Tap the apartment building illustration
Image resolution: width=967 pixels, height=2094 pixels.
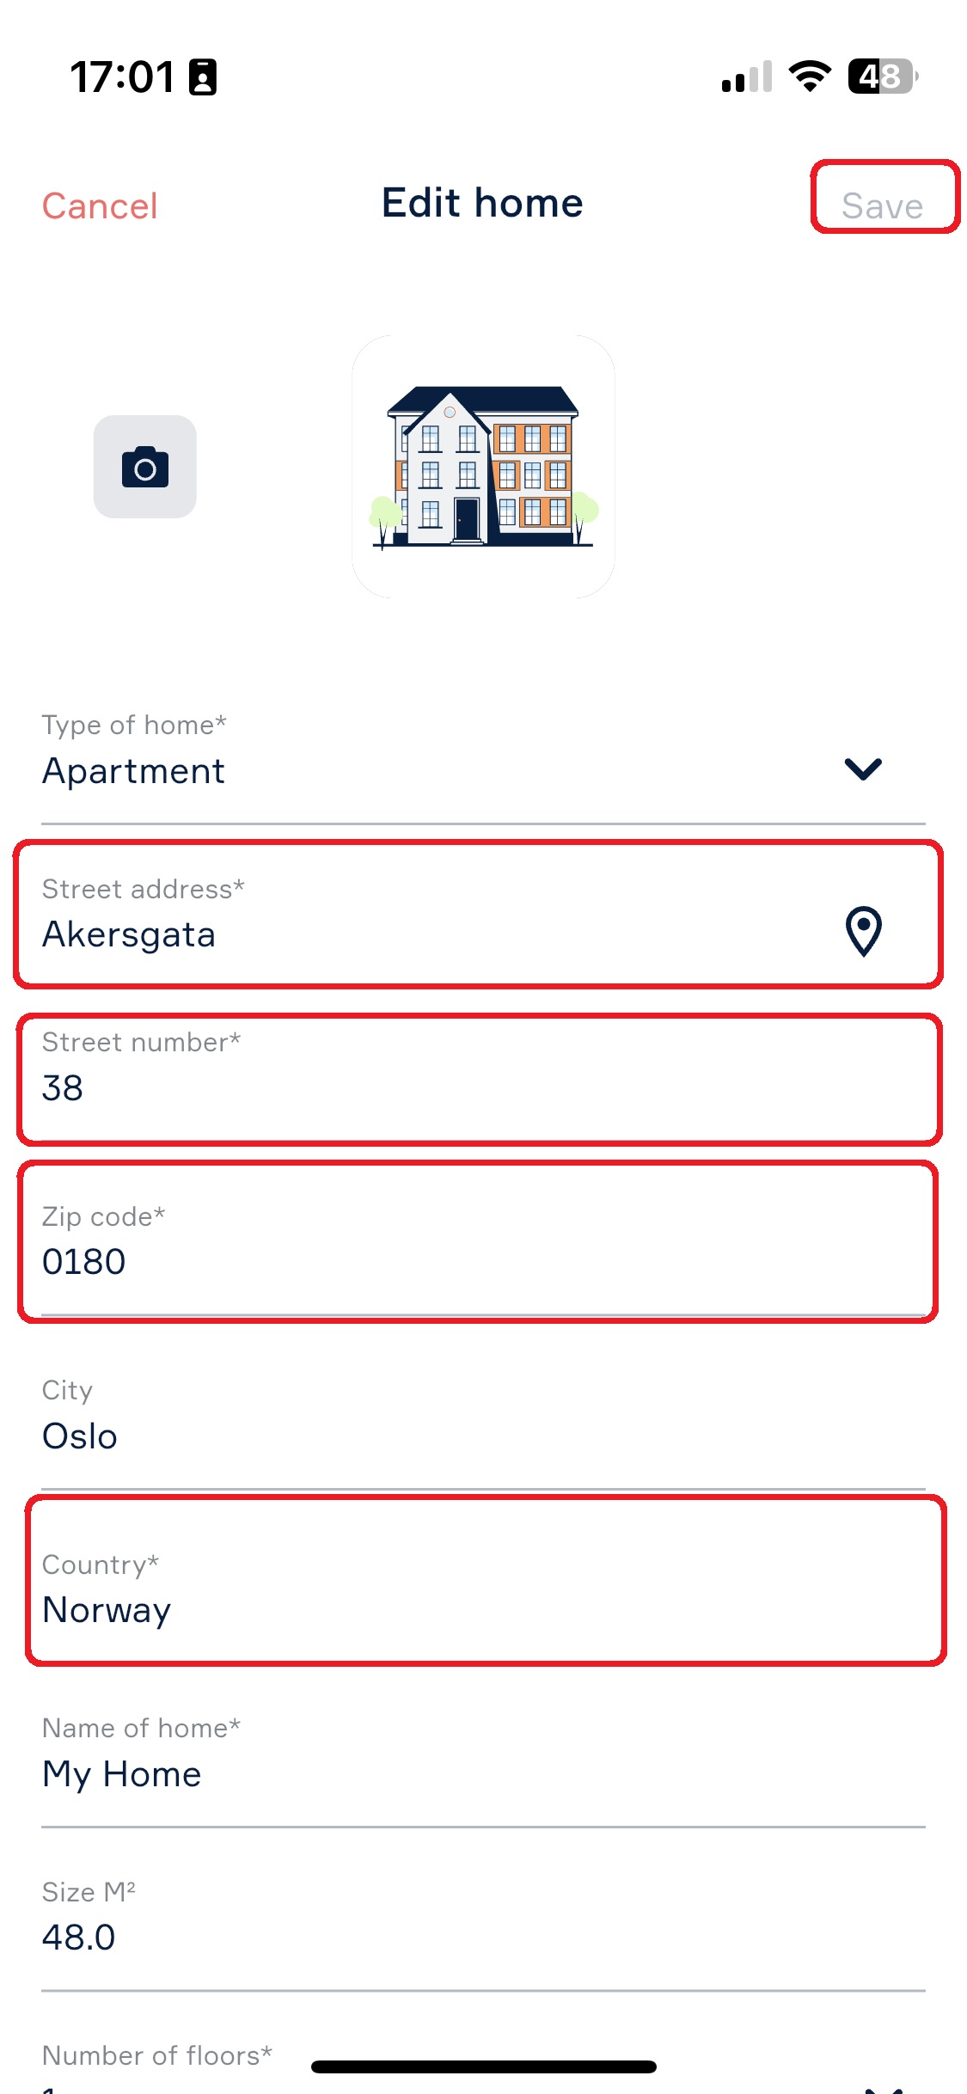tap(483, 466)
